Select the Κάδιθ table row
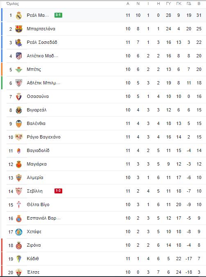 pyautogui.click(x=106, y=259)
